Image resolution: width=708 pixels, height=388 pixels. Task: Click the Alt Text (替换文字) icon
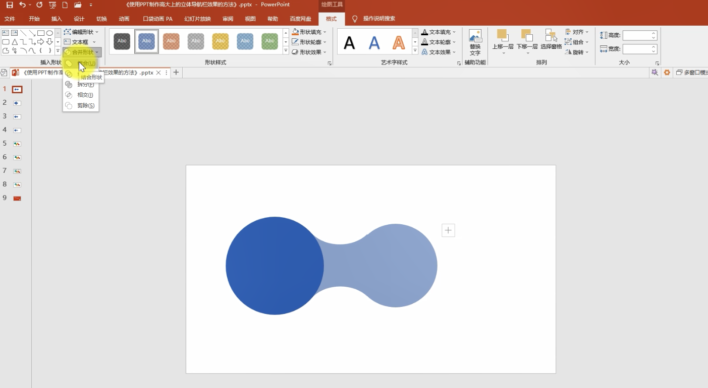[475, 36]
